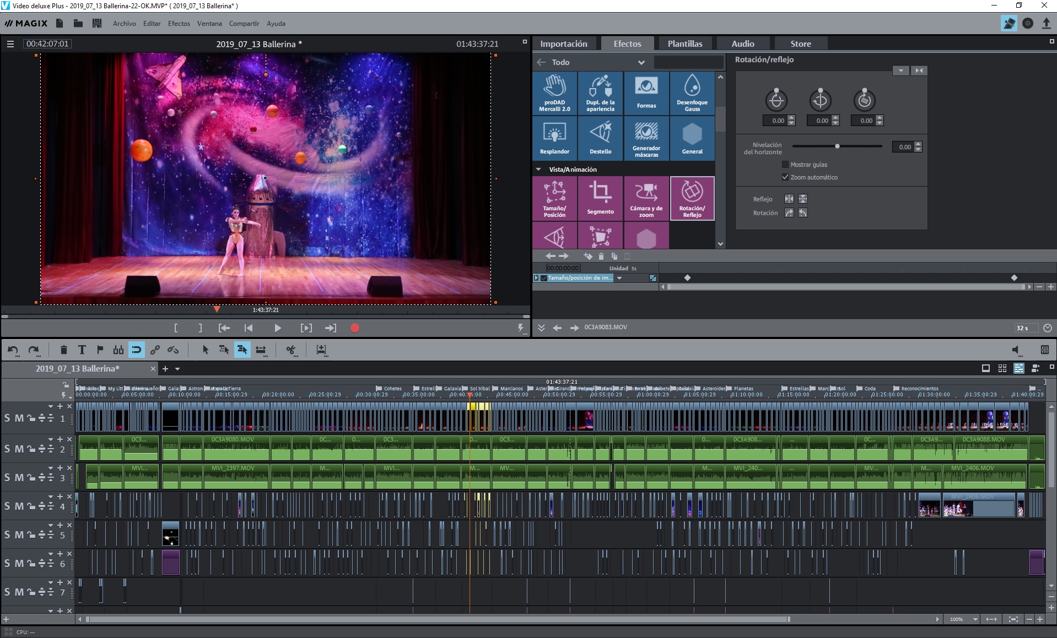Image resolution: width=1057 pixels, height=638 pixels.
Task: Choose the Desenfoque Gauss effect
Action: (692, 93)
